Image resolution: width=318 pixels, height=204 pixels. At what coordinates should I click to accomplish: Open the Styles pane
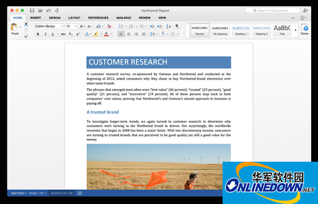click(x=304, y=30)
